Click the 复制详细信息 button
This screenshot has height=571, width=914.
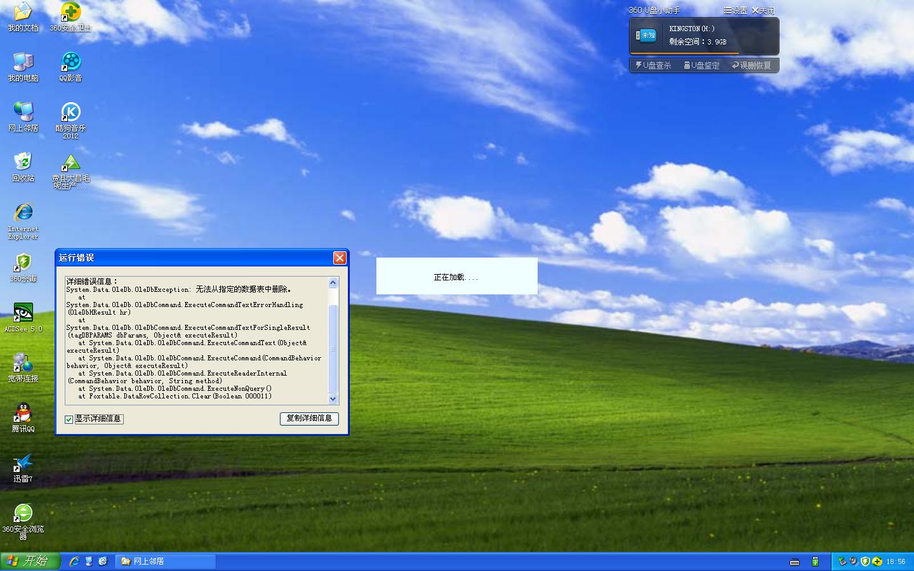(x=309, y=419)
